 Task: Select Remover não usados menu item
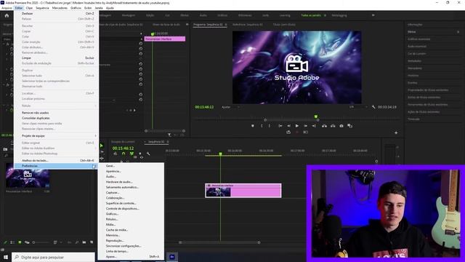tap(57, 113)
